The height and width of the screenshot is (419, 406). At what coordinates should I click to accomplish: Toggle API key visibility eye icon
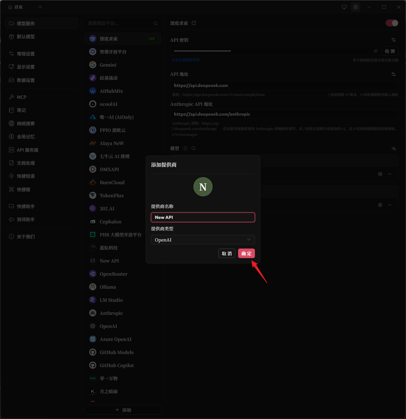point(376,51)
